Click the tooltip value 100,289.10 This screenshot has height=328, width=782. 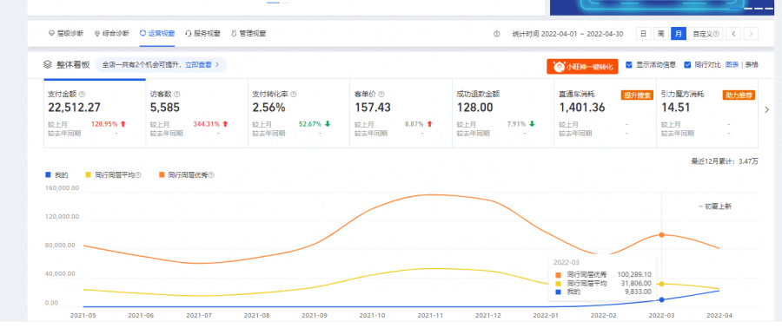[x=634, y=274]
